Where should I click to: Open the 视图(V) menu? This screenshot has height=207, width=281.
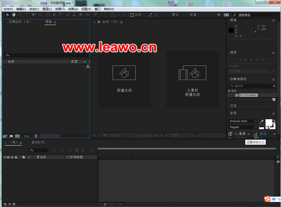pos(86,9)
